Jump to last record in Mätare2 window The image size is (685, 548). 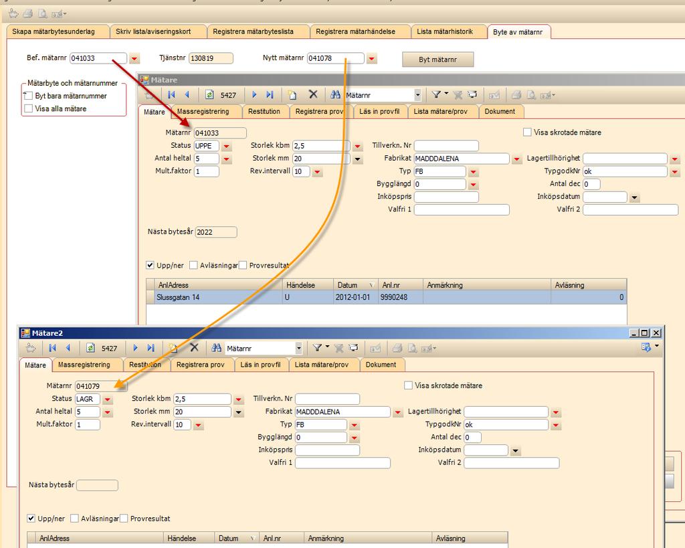click(x=151, y=348)
